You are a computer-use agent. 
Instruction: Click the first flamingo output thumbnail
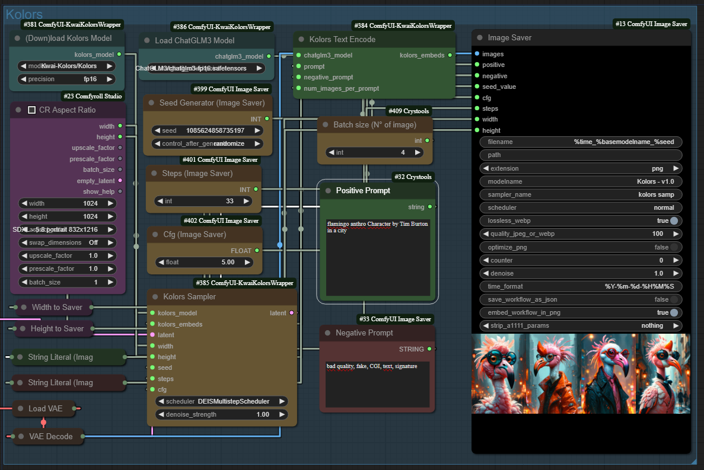499,373
